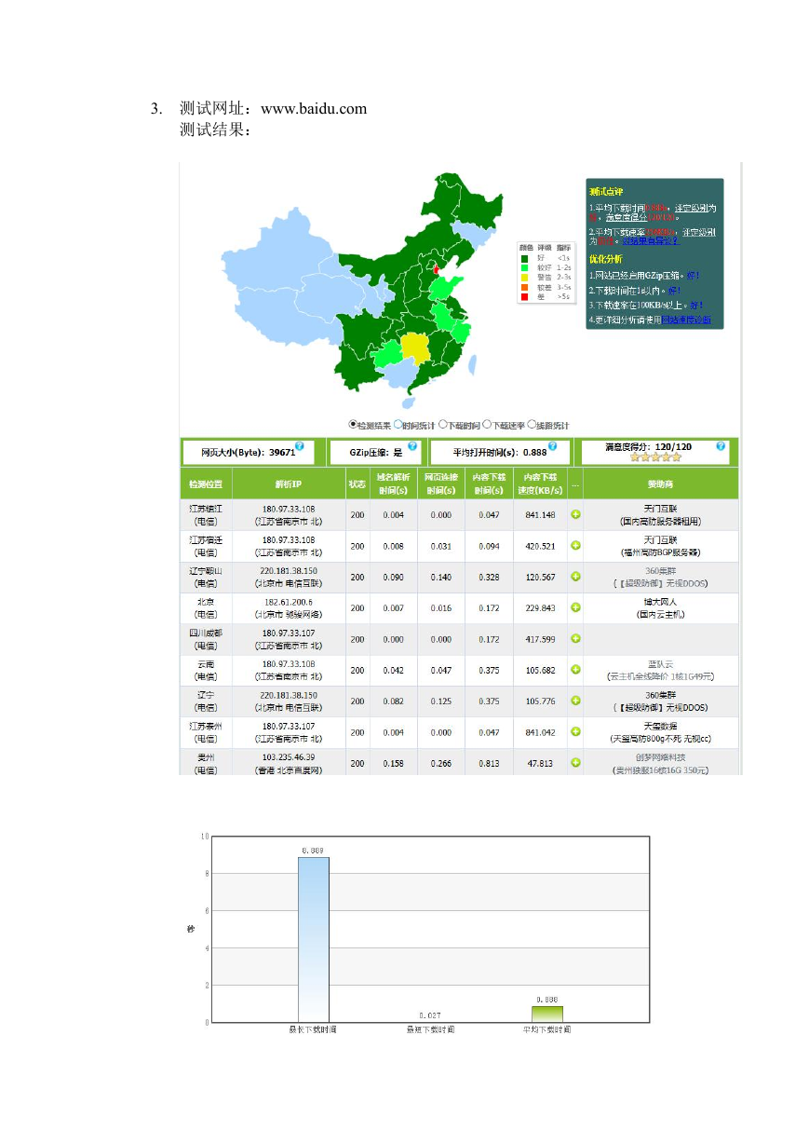The height and width of the screenshot is (1144, 809).
Task: Click red 差 legend swatch
Action: (524, 296)
